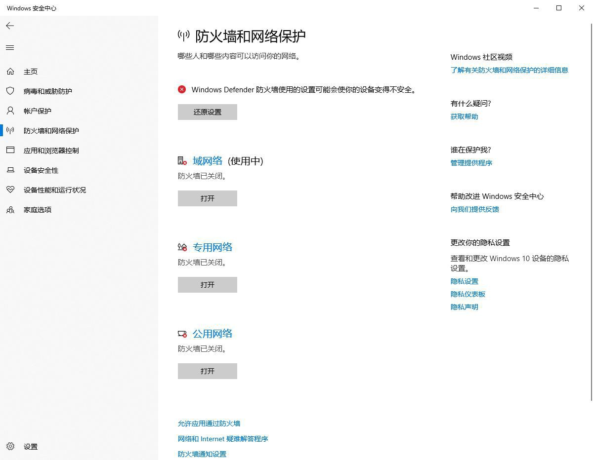Click the 还原设置 button
Screen dimensions: 593x460
(208, 112)
